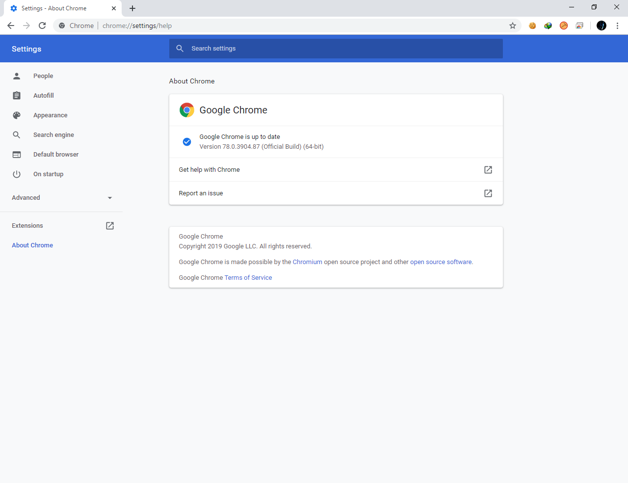Screen dimensions: 628x483
Task: Open the Terms of Service link
Action: pos(248,278)
